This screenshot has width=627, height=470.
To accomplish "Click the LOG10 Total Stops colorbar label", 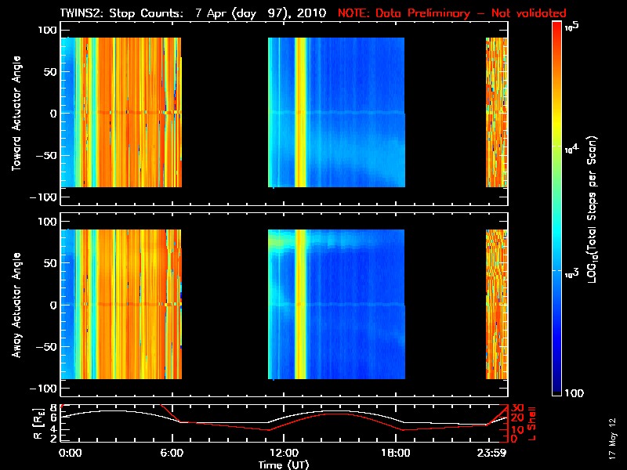I will pos(593,209).
